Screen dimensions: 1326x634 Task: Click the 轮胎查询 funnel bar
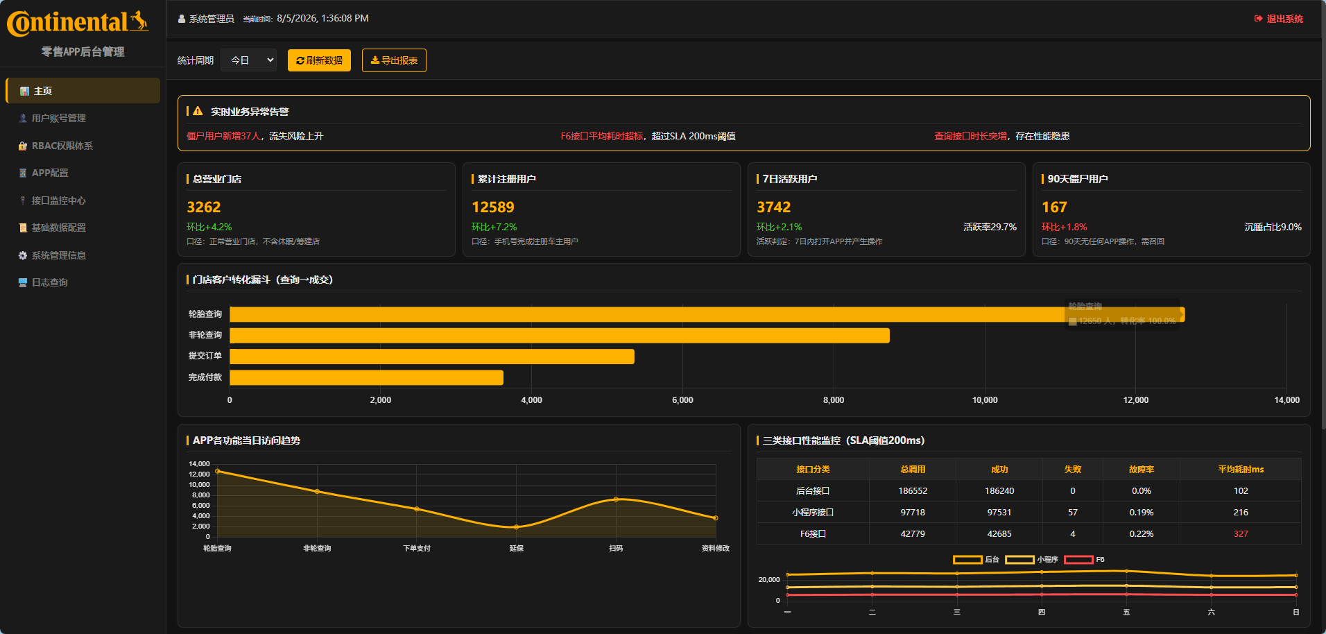(707, 314)
